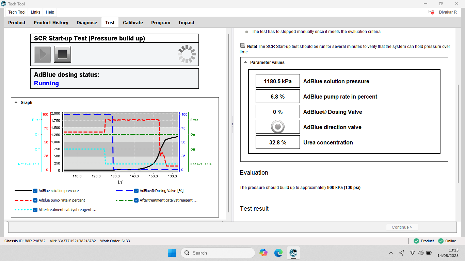Show hidden system tray icons

[x=391, y=253]
